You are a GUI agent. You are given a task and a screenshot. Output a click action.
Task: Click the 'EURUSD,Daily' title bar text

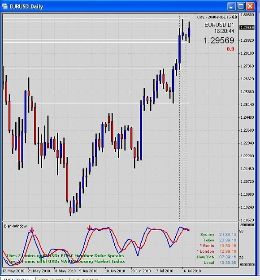(26, 7)
